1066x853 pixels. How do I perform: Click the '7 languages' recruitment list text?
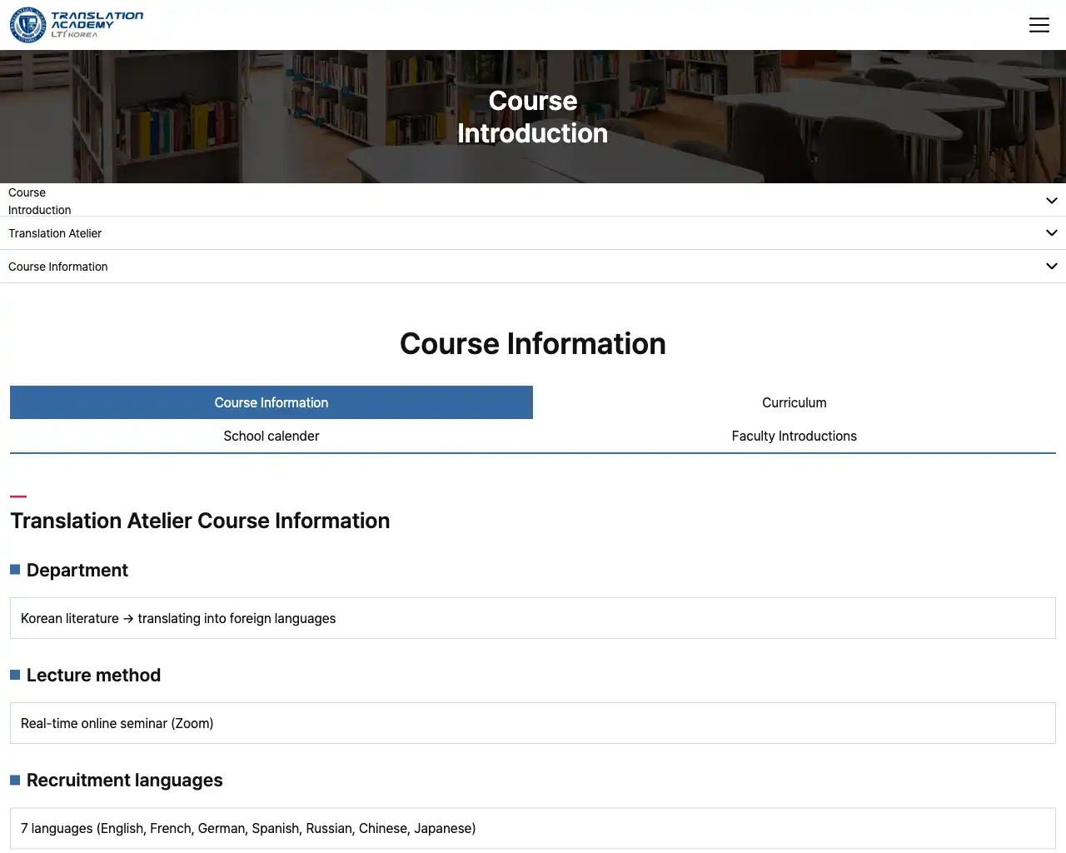click(x=248, y=828)
